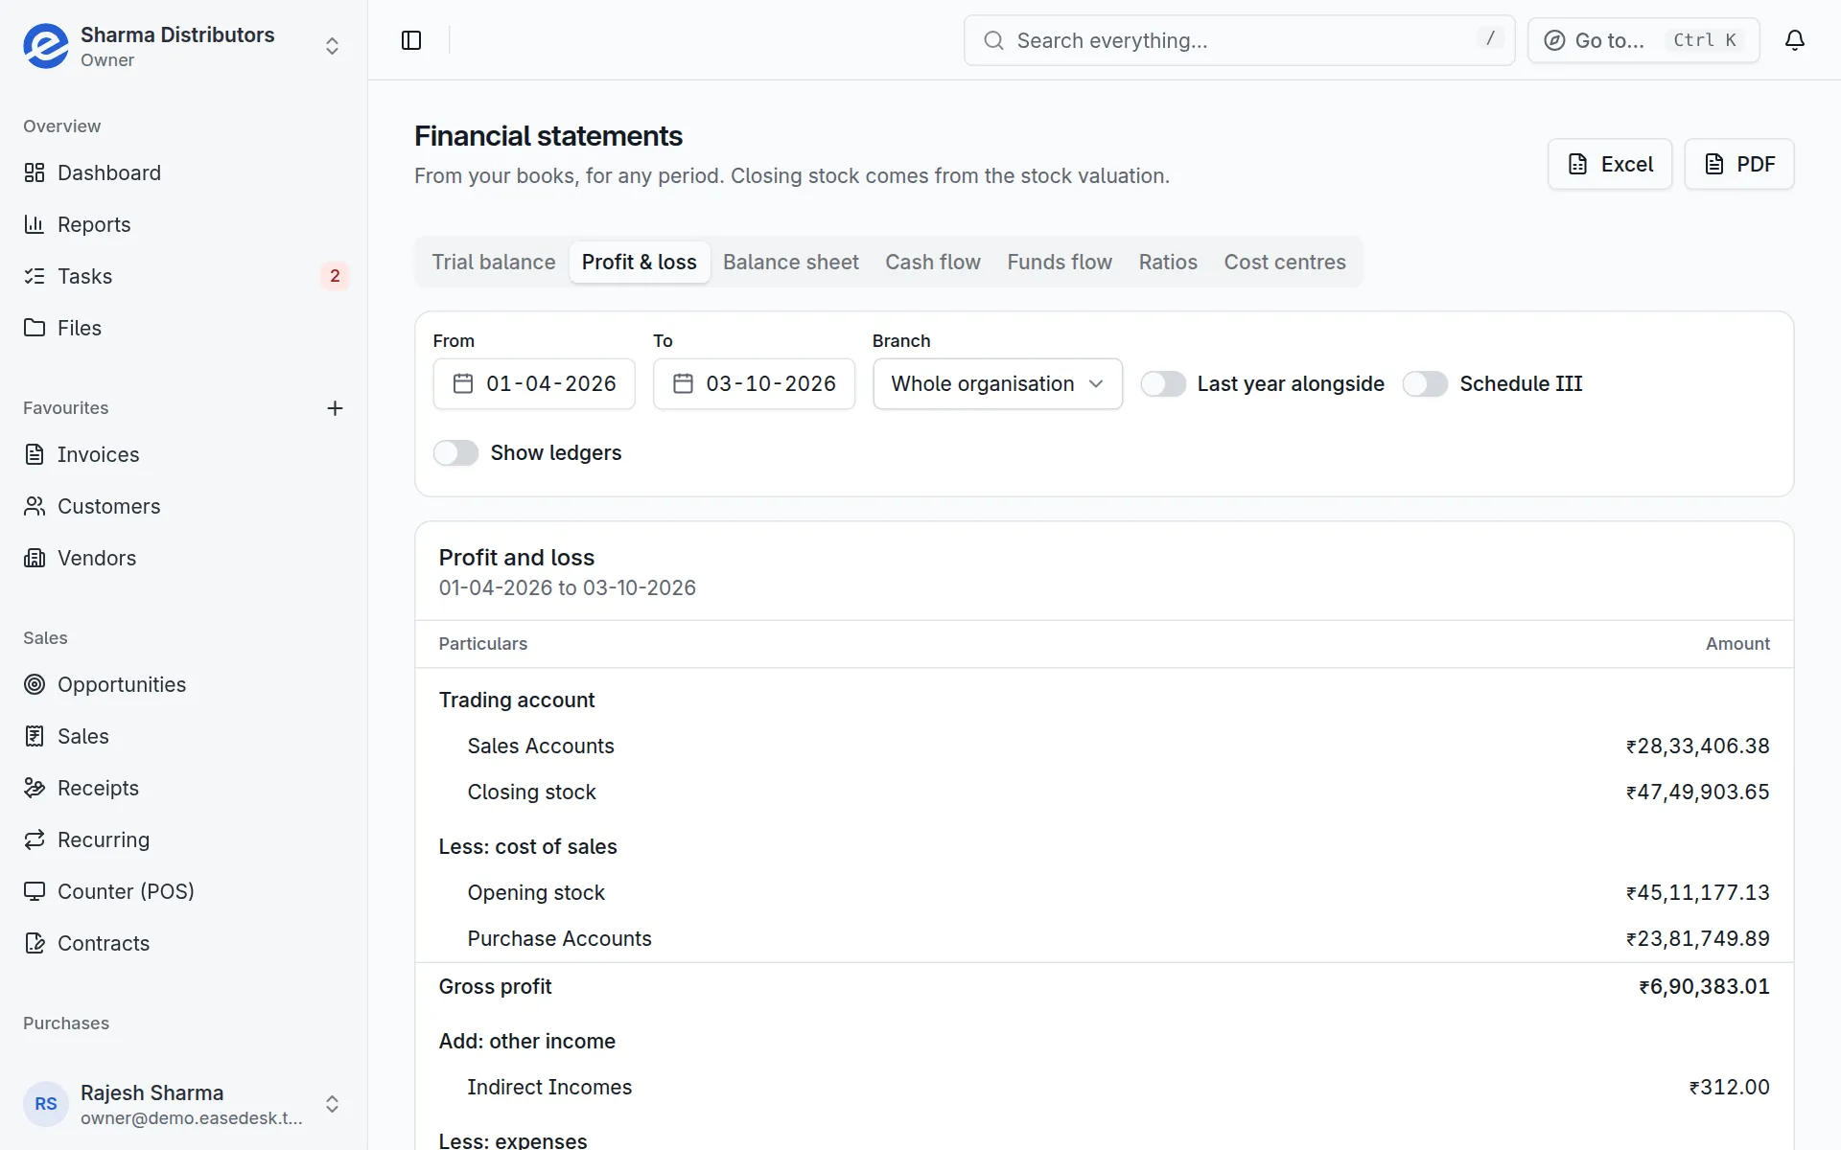Switch to the Cash flow tab

pos(933,263)
